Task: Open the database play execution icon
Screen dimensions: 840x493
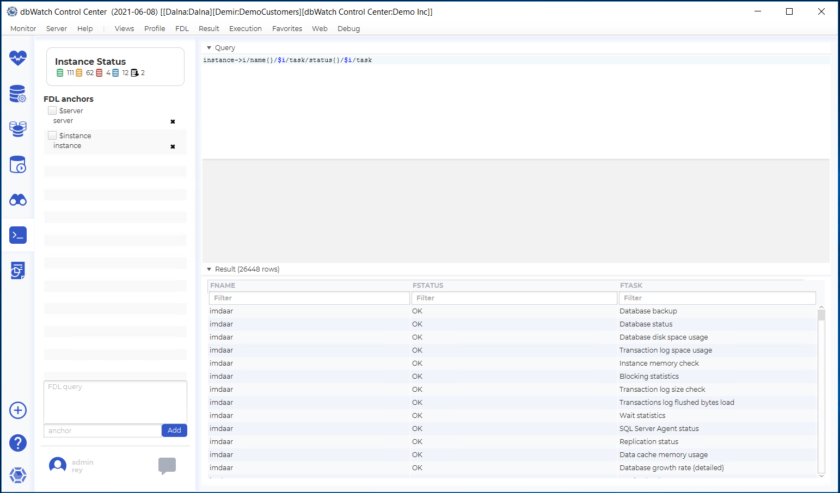Action: click(18, 164)
